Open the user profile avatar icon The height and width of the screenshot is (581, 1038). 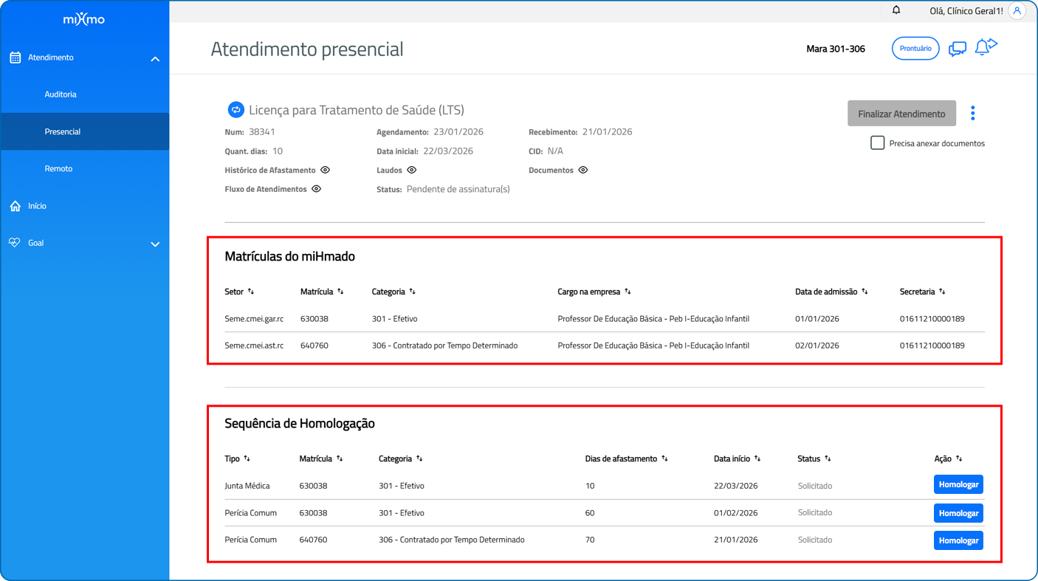click(1017, 11)
